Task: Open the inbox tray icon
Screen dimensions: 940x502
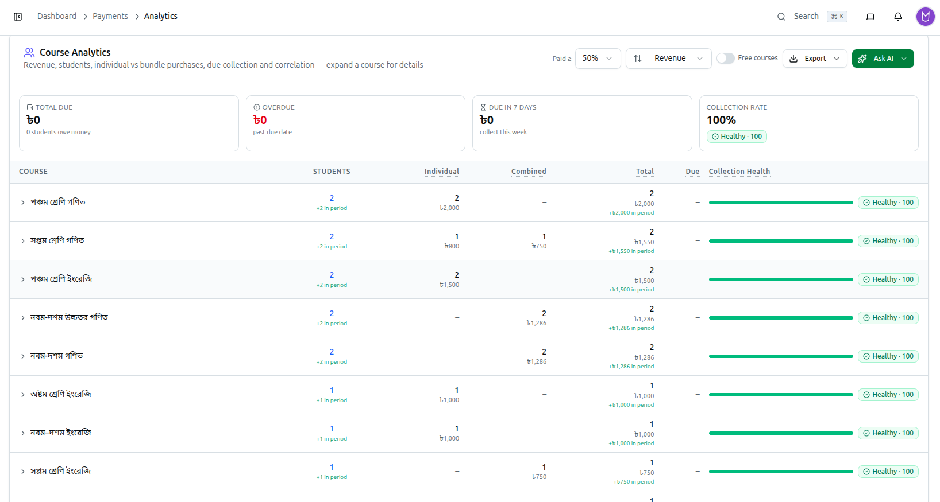Action: coord(870,17)
